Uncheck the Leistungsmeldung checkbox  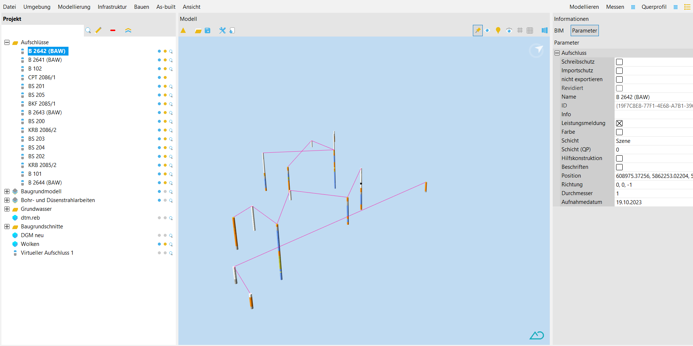[619, 123]
